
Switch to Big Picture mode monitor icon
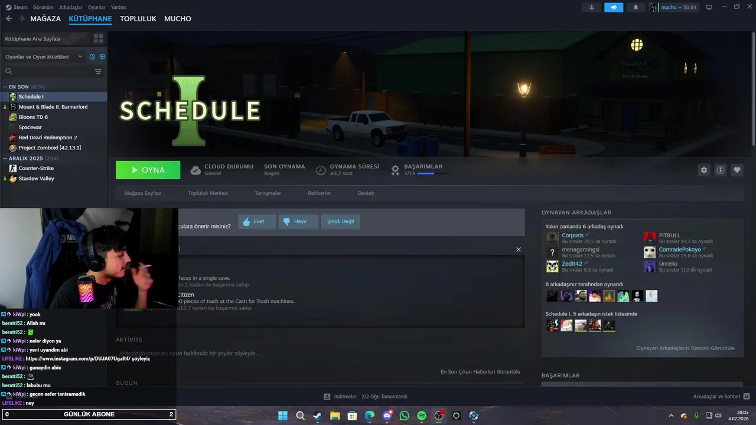tap(709, 7)
